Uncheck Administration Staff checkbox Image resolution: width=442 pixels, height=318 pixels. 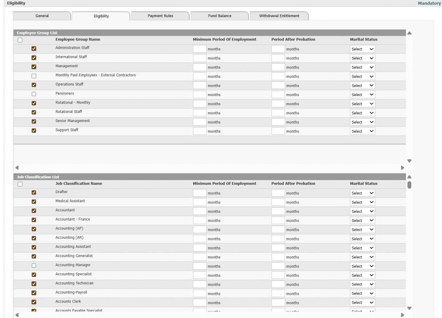pyautogui.click(x=34, y=48)
